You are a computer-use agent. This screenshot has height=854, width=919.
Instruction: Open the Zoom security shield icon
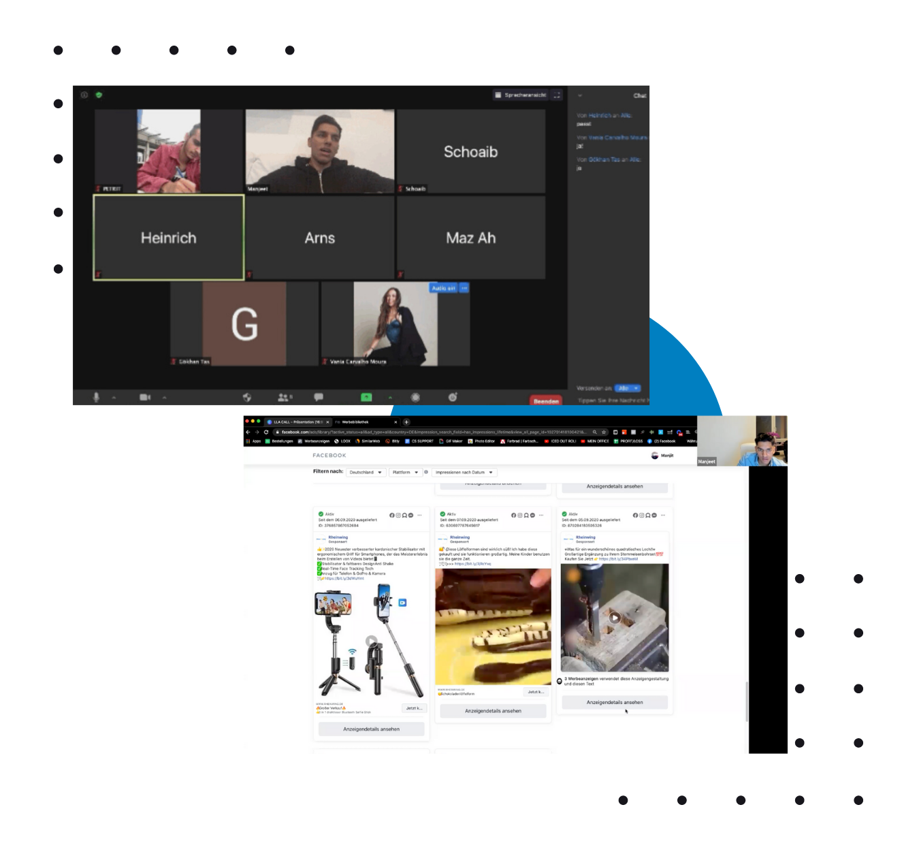[x=247, y=397]
